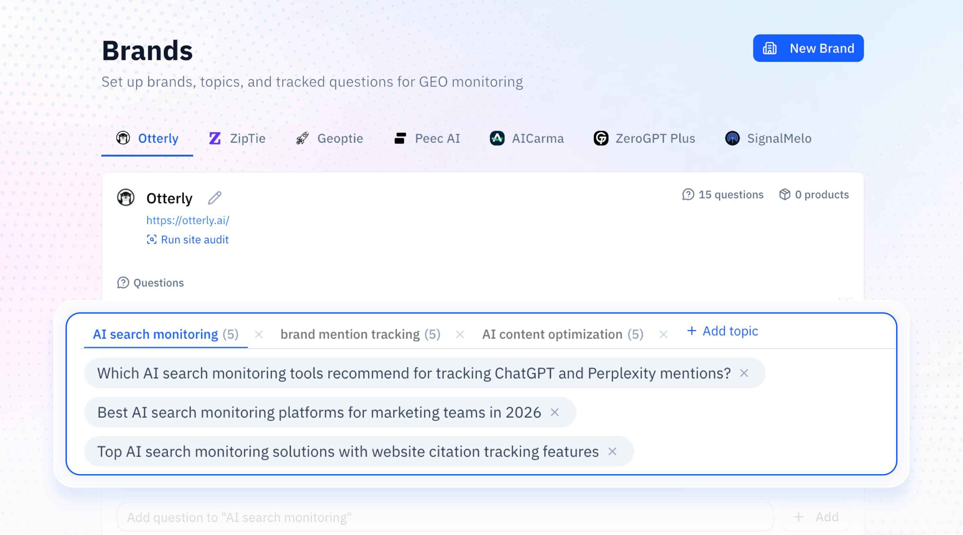Delete the ChatGPT and Perplexity mentions question
The image size is (963, 535).
(x=744, y=373)
